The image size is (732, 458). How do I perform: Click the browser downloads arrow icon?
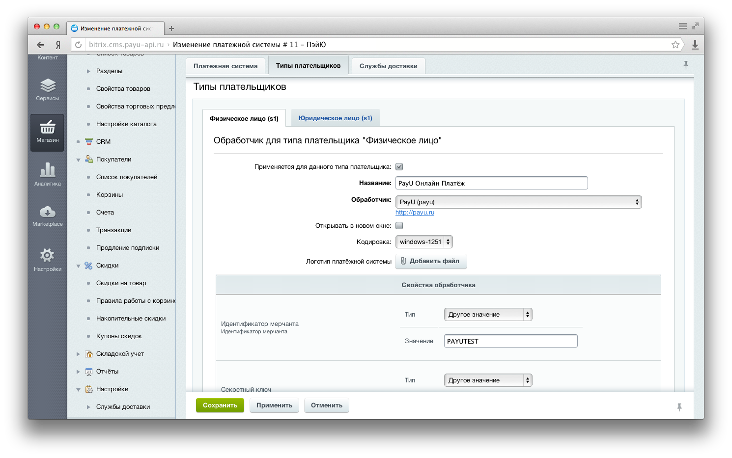(x=695, y=45)
